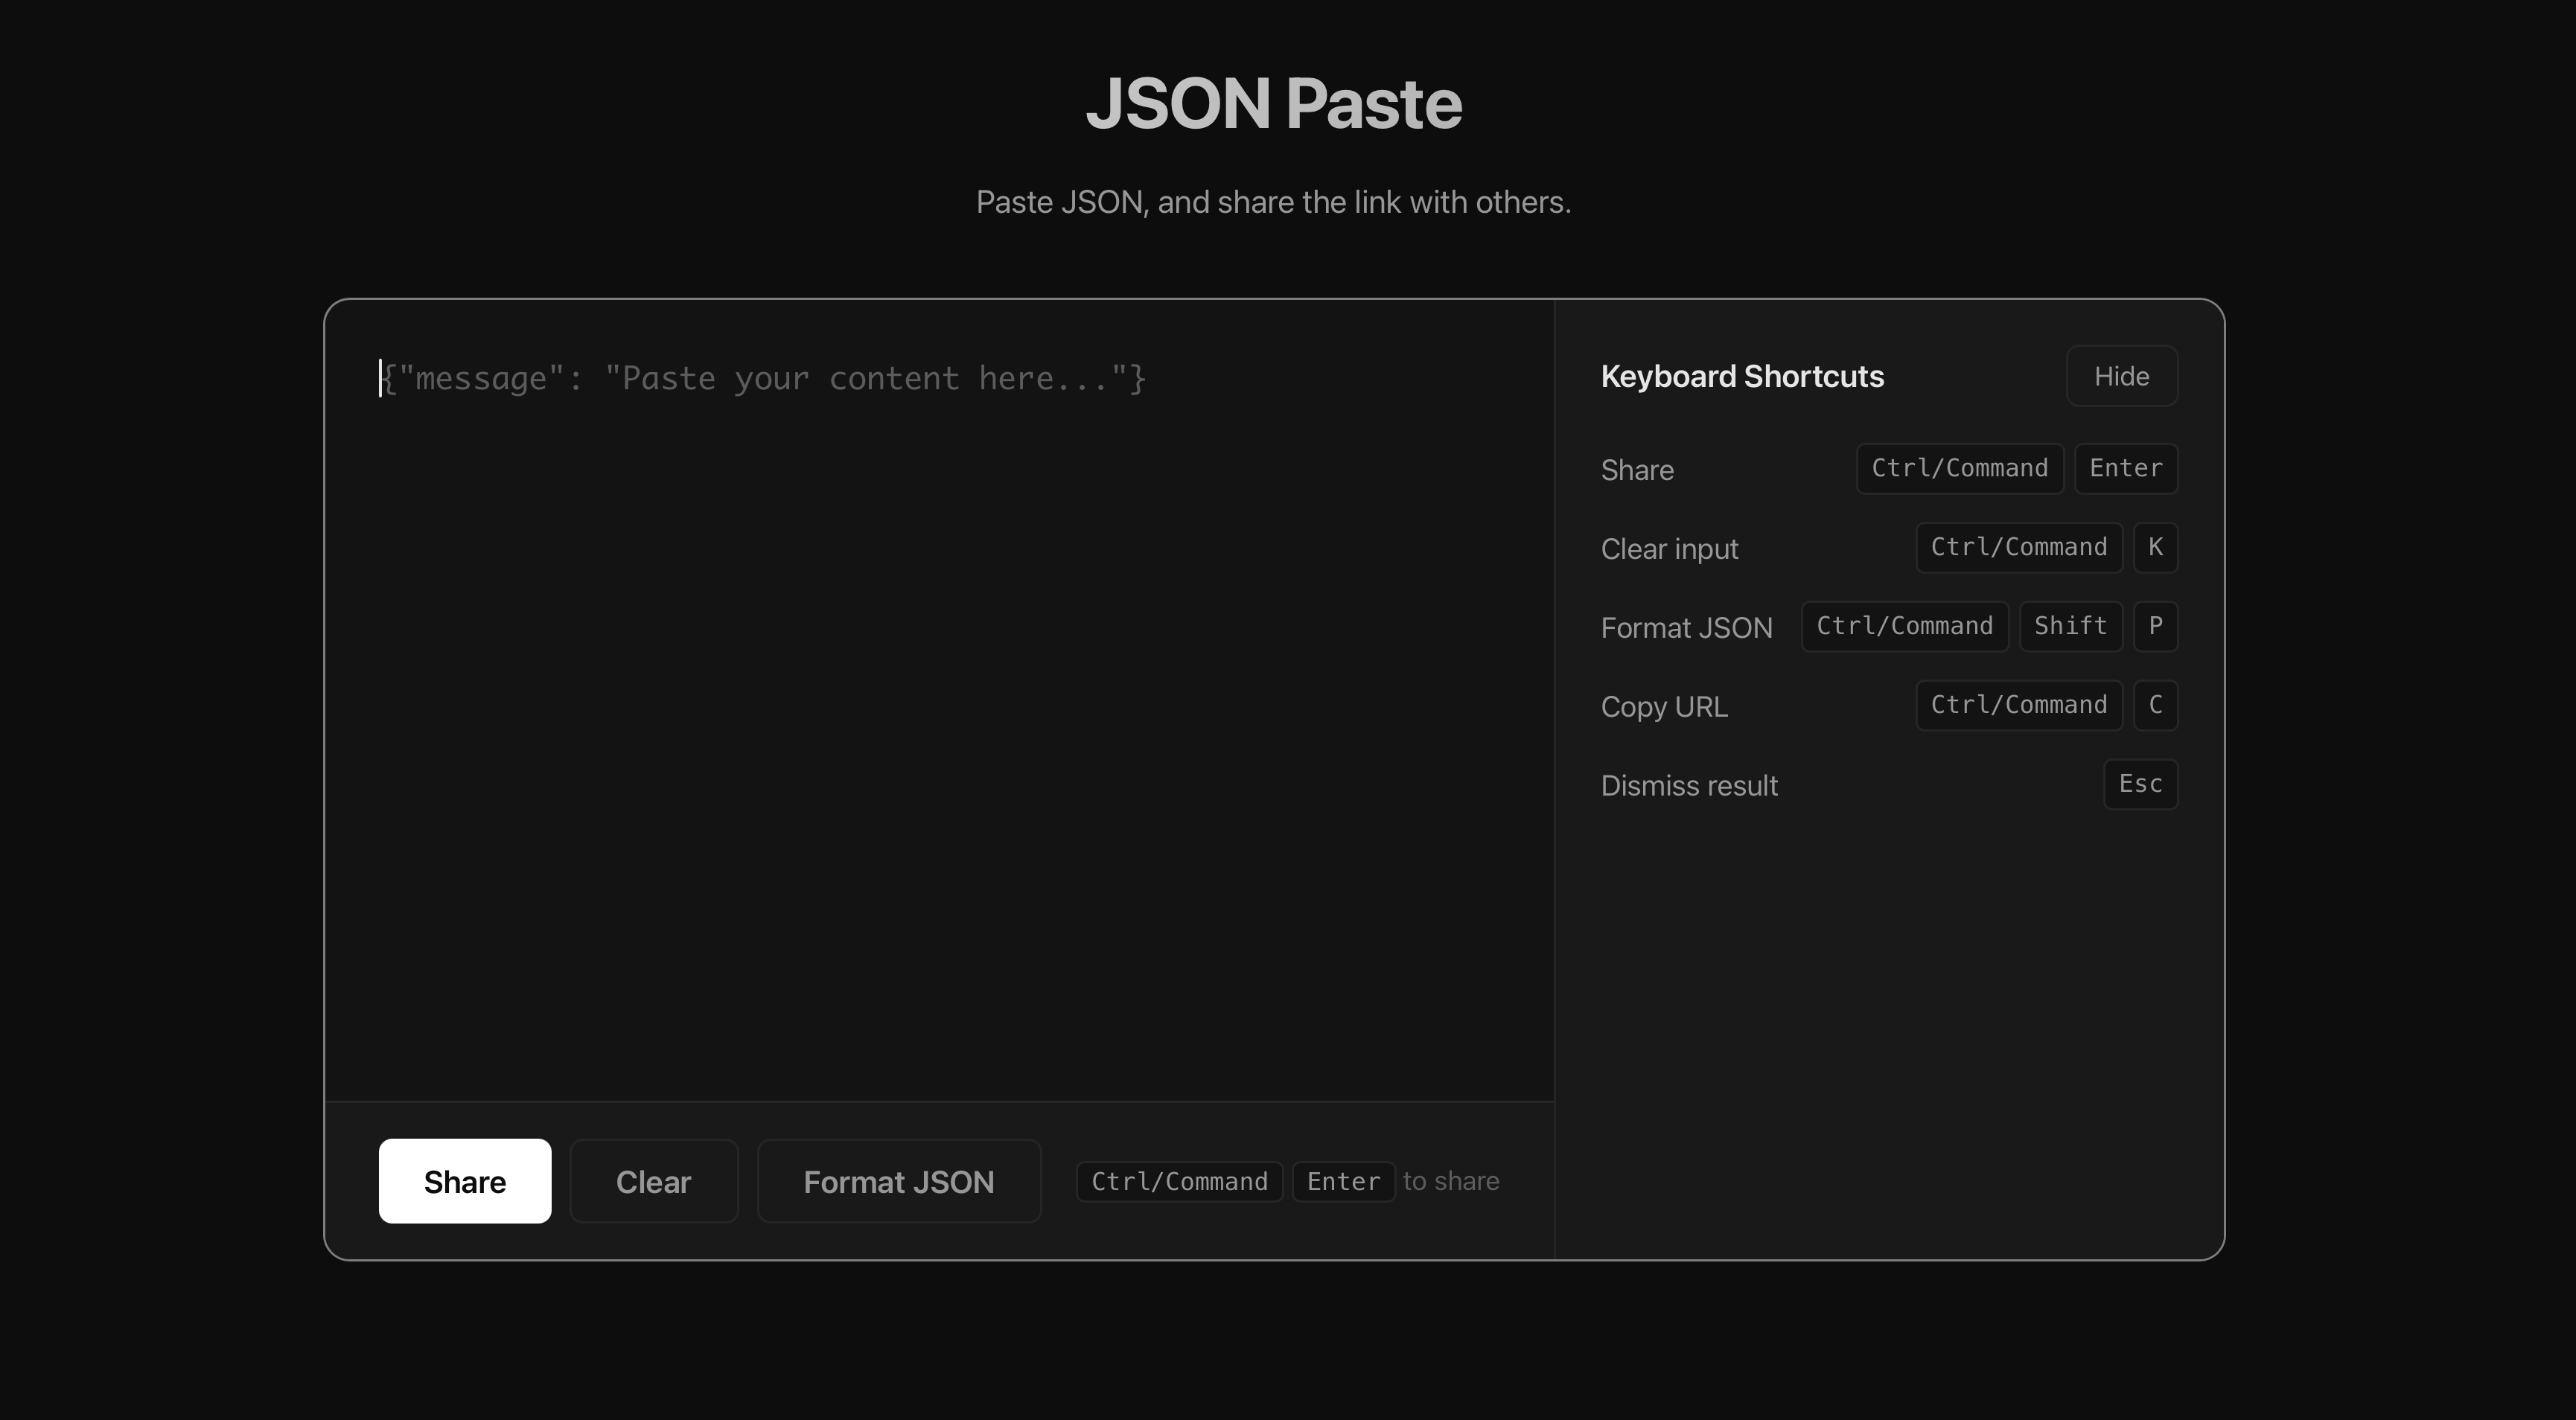Click the P key badge for Format JSON
The height and width of the screenshot is (1420, 2576).
click(x=2156, y=627)
